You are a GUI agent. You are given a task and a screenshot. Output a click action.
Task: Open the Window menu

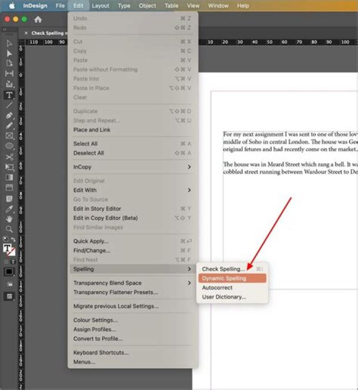pos(218,5)
